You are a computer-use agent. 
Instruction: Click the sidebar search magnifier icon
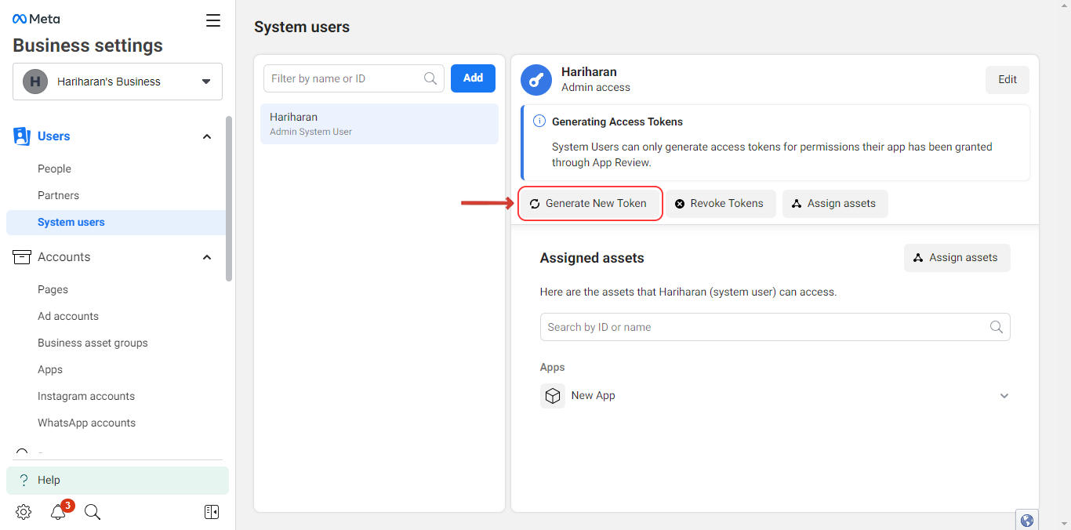click(93, 512)
